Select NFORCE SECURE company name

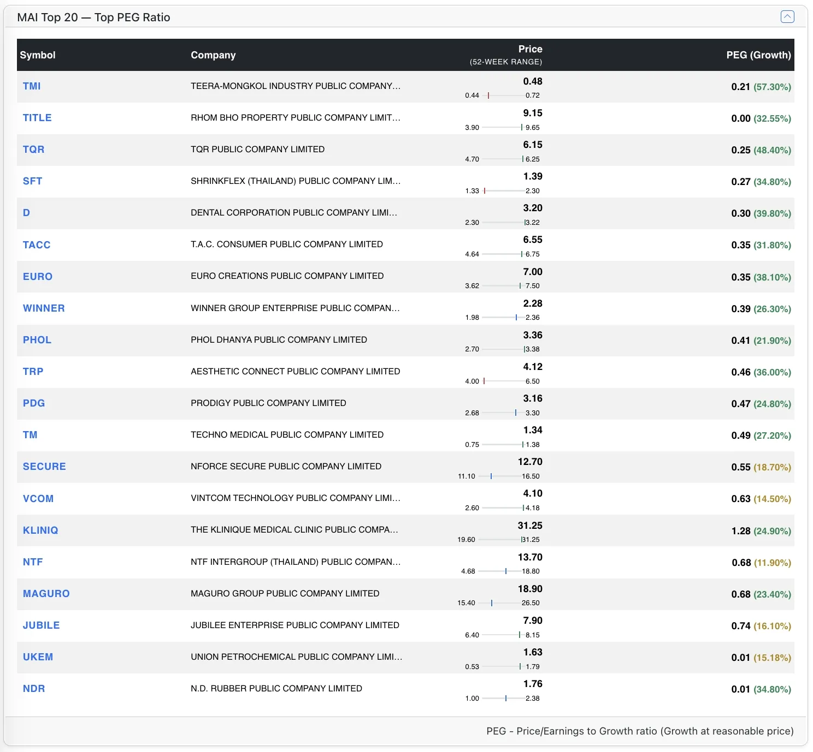tap(286, 467)
